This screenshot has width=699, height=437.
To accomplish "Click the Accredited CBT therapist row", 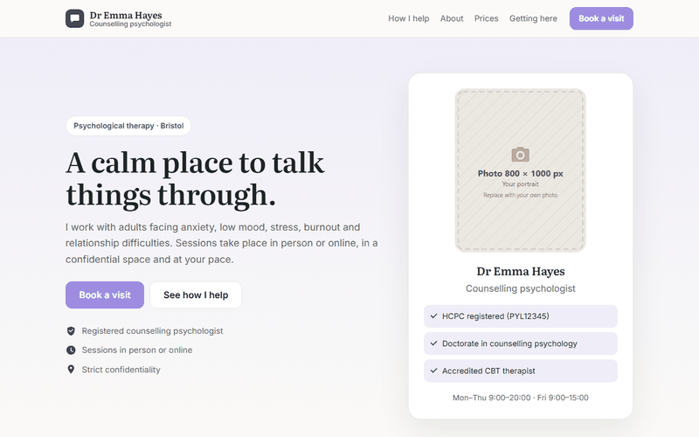I will [x=520, y=371].
